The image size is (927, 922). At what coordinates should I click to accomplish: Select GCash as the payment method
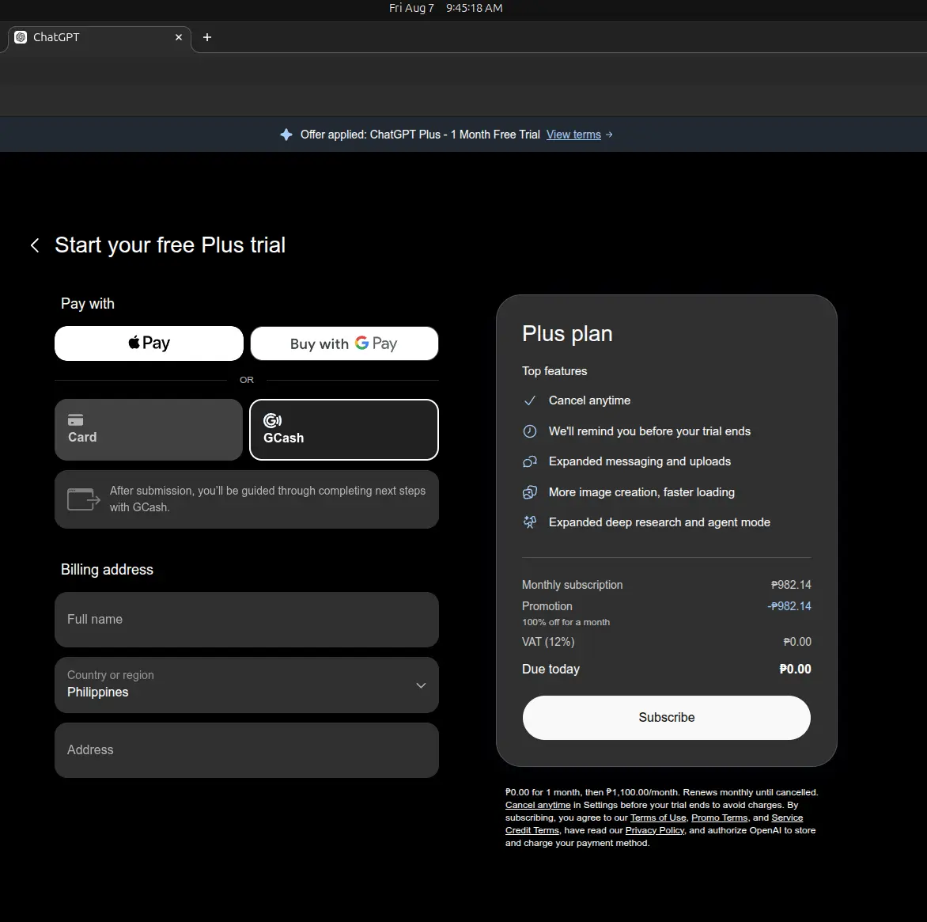coord(344,430)
